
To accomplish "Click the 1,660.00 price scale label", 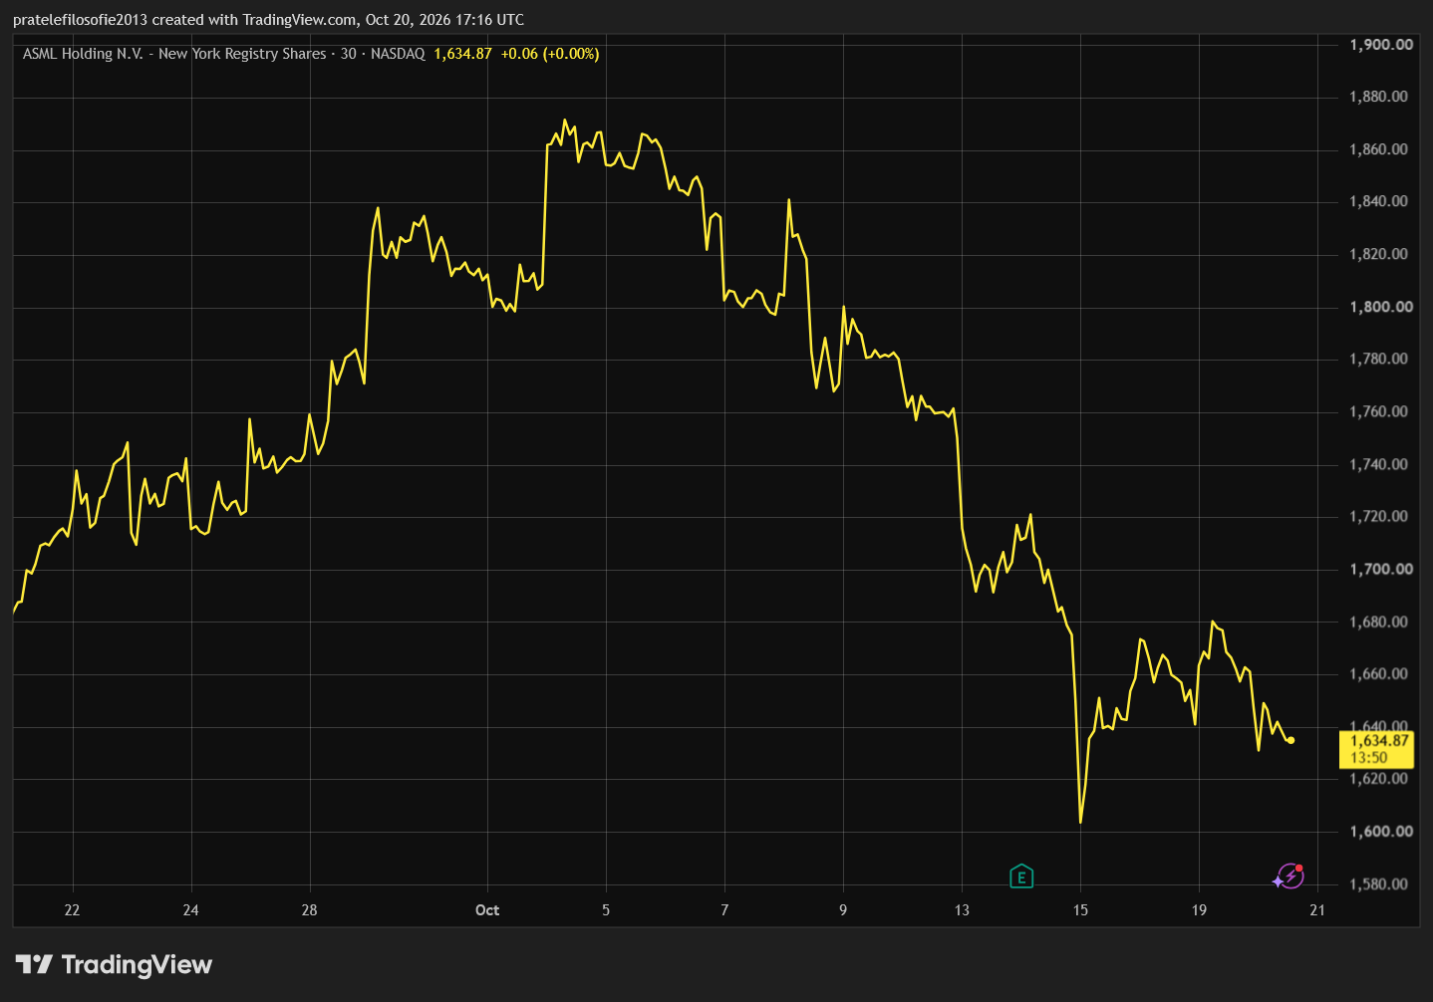I will coord(1379,673).
